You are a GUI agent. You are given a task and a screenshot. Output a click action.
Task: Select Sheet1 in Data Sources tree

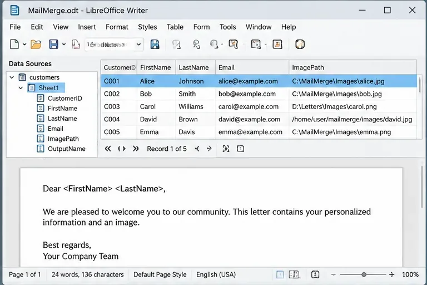pos(48,88)
